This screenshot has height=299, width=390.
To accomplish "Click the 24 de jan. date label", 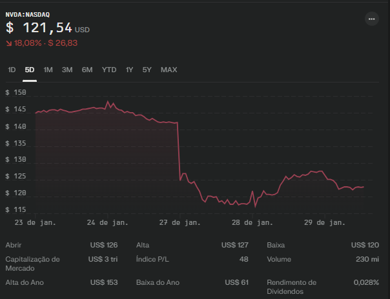I will tap(107, 222).
